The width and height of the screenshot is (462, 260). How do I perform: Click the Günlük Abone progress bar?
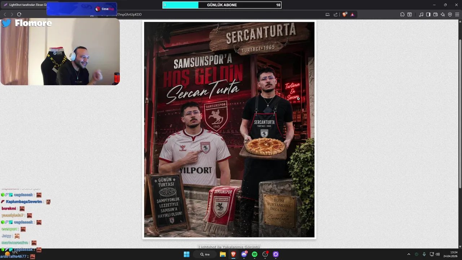[x=222, y=5]
